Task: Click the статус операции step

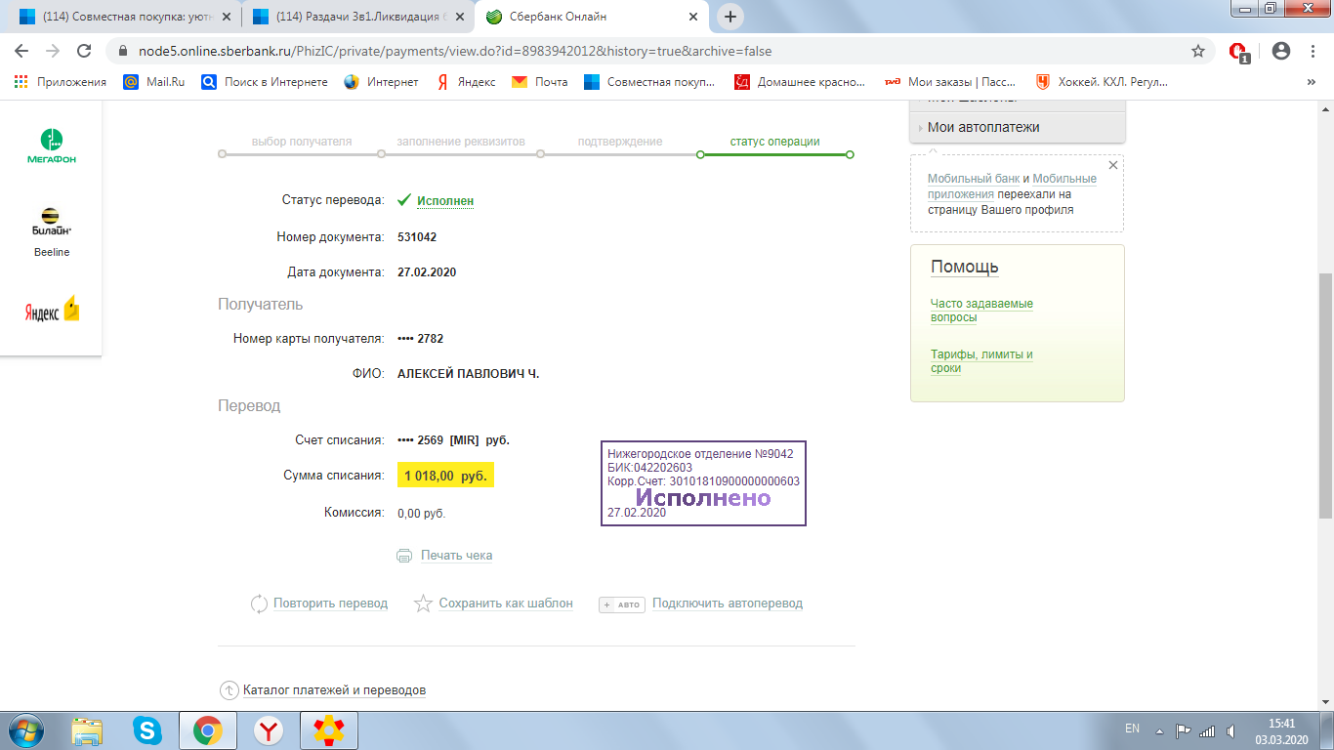Action: click(x=775, y=142)
